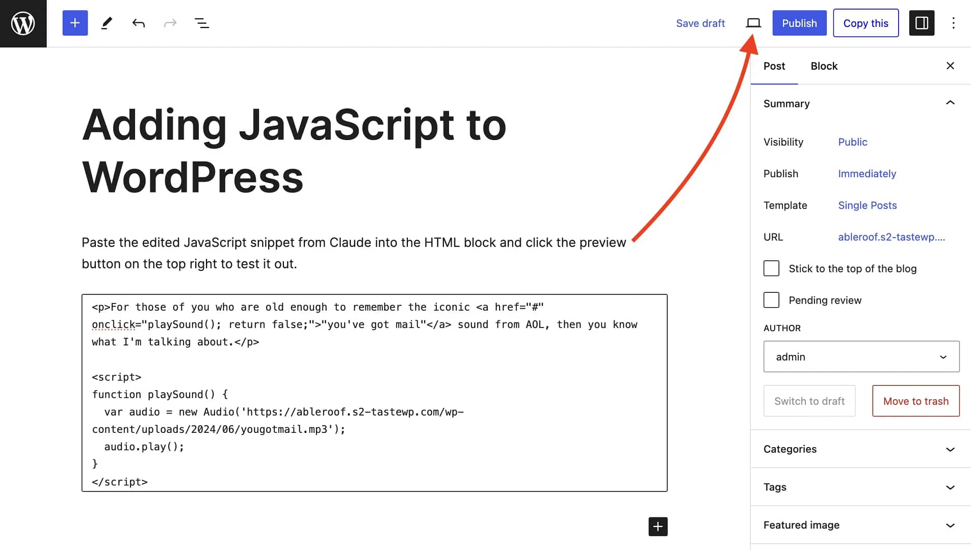
Task: Add a block below the HTML block
Action: pos(658,527)
